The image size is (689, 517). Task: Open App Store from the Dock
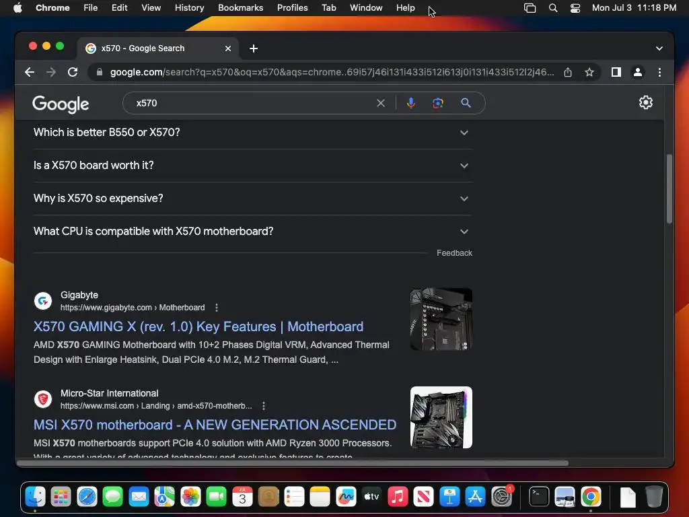(x=476, y=497)
